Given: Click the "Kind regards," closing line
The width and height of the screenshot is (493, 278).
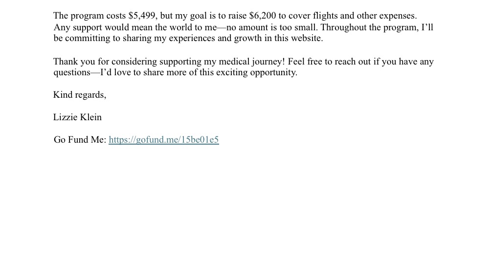Looking at the screenshot, I should (80, 95).
